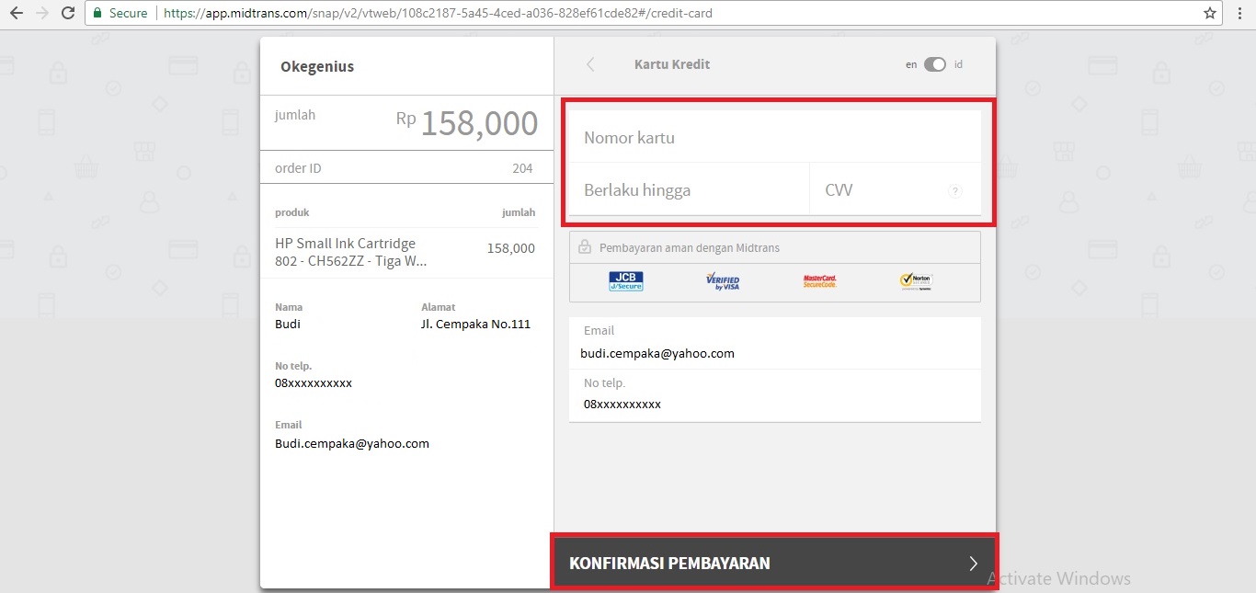Edit the Email field budi.cempaka@yahoo.com
Screen dimensions: 1256x593
pyautogui.click(x=774, y=353)
